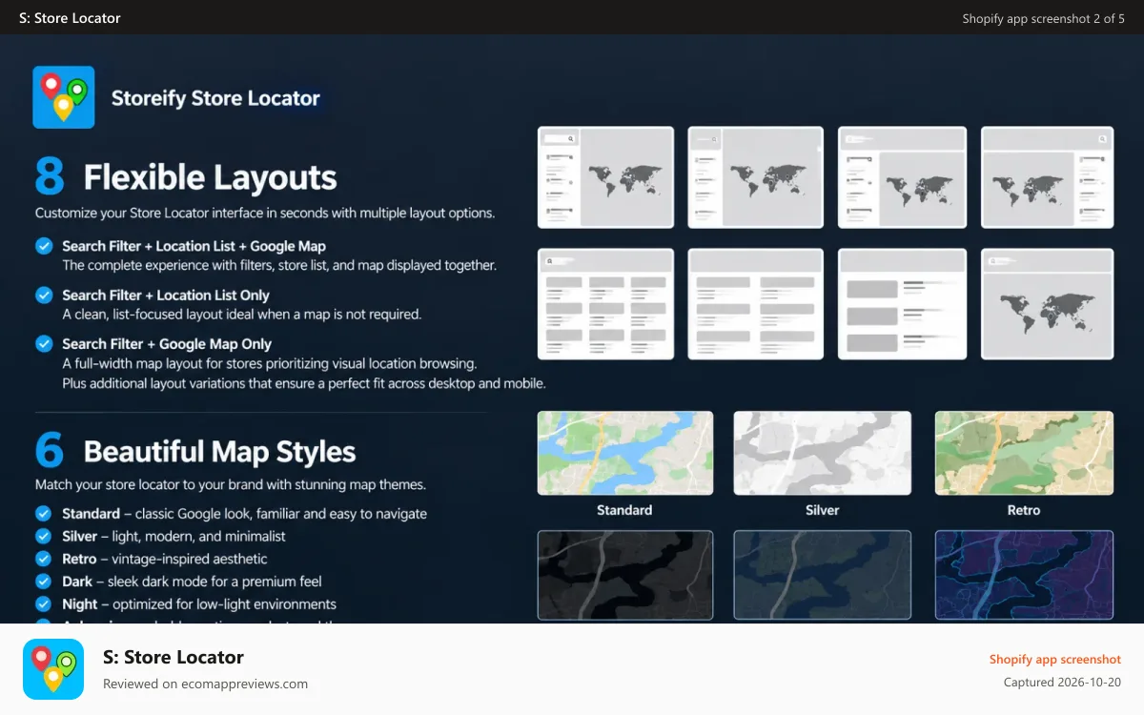
Task: Click the orange Shopify app screenshot label
Action: (1055, 659)
